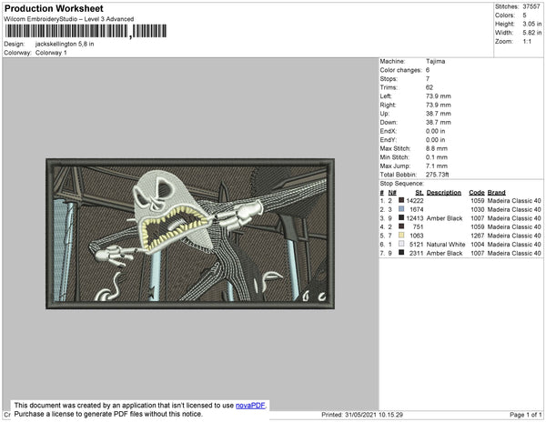The image size is (546, 422).
Task: Click the Machine value 'Tajima'
Action: pyautogui.click(x=435, y=61)
